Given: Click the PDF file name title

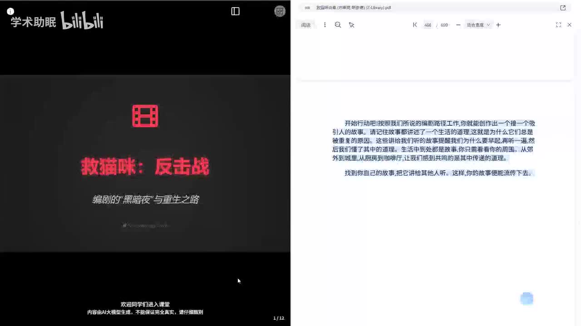Looking at the screenshot, I should coord(354,8).
